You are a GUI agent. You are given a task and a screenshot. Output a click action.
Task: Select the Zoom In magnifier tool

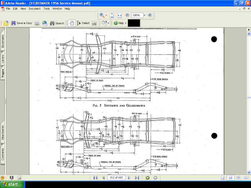102,15
